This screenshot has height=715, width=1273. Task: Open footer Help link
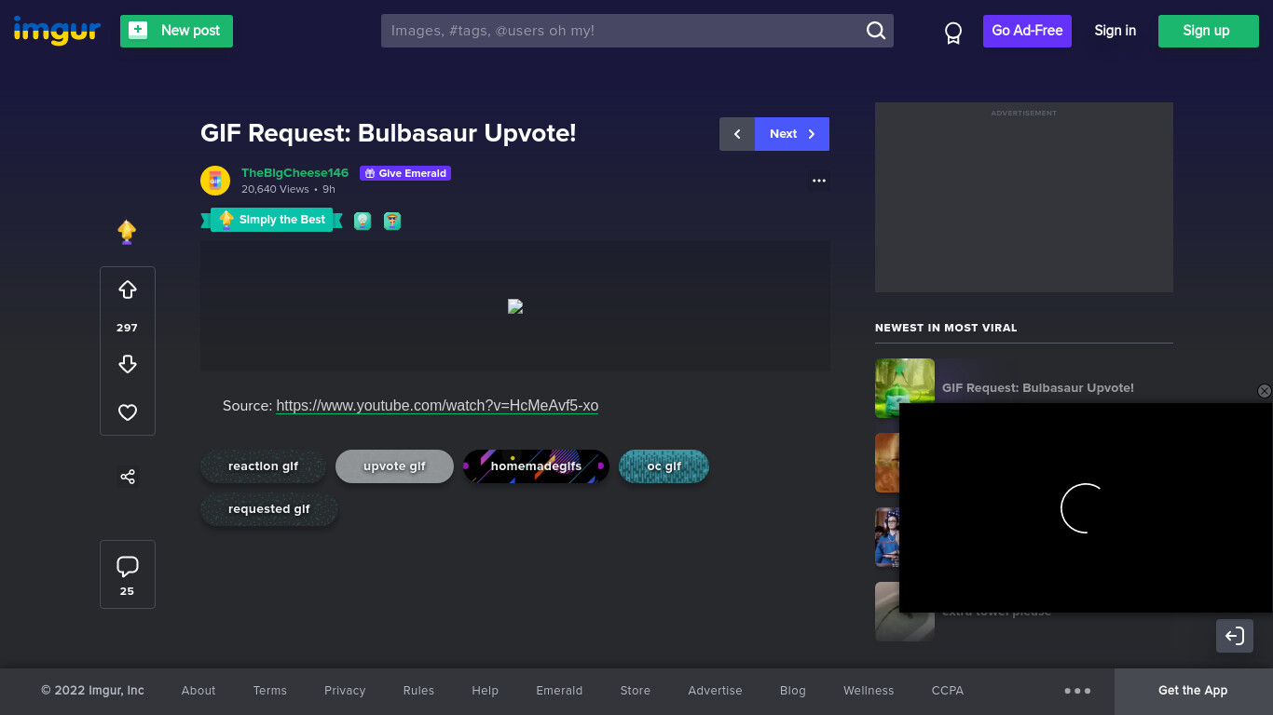(x=486, y=691)
